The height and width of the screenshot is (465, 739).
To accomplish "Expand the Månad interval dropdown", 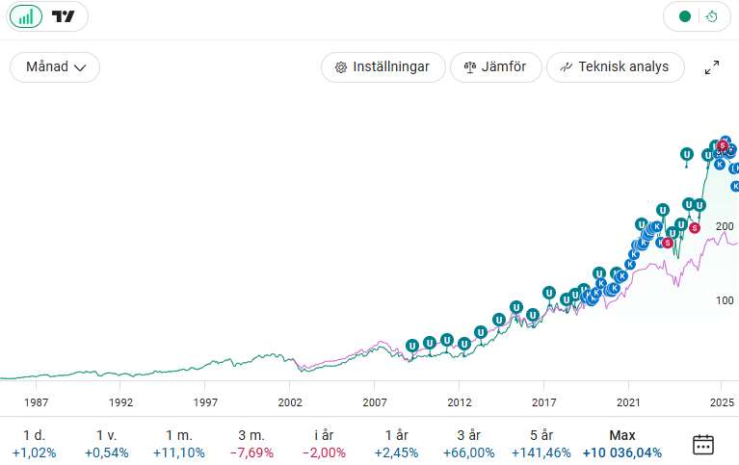I will click(x=55, y=67).
